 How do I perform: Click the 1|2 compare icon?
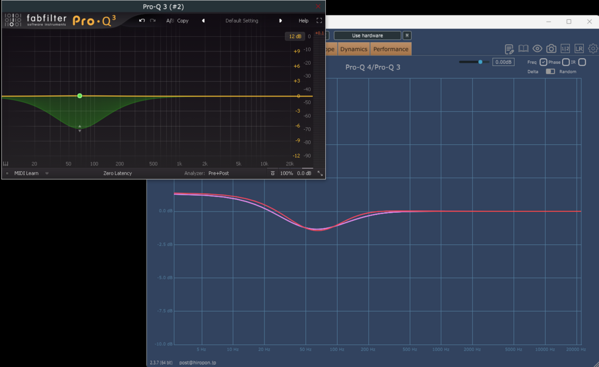pos(565,49)
